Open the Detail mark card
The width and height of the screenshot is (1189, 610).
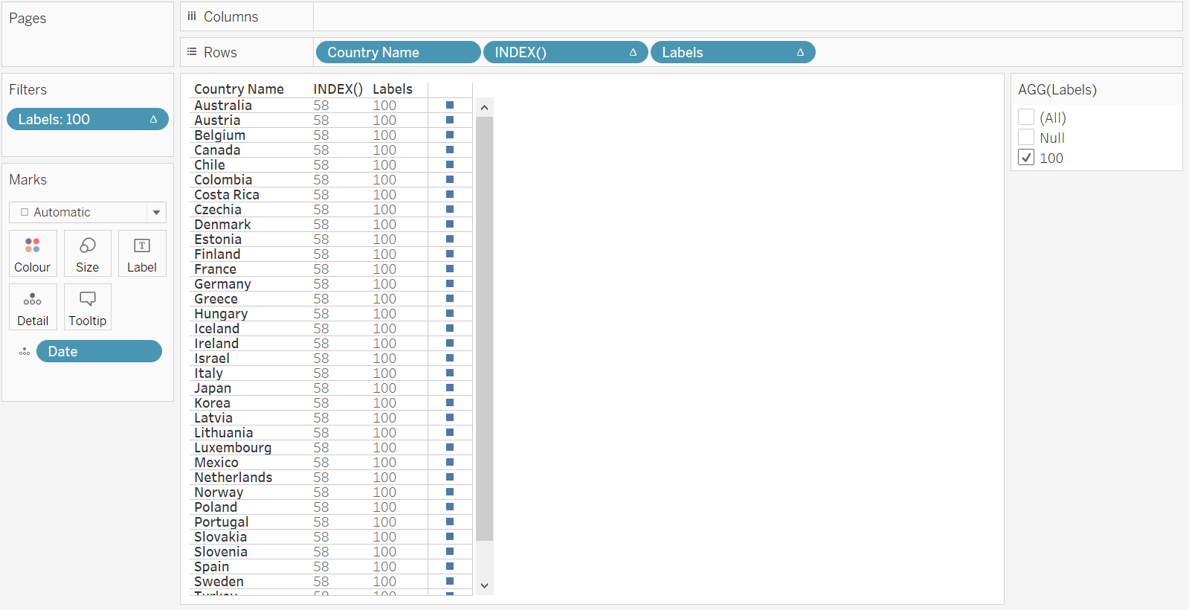click(33, 307)
